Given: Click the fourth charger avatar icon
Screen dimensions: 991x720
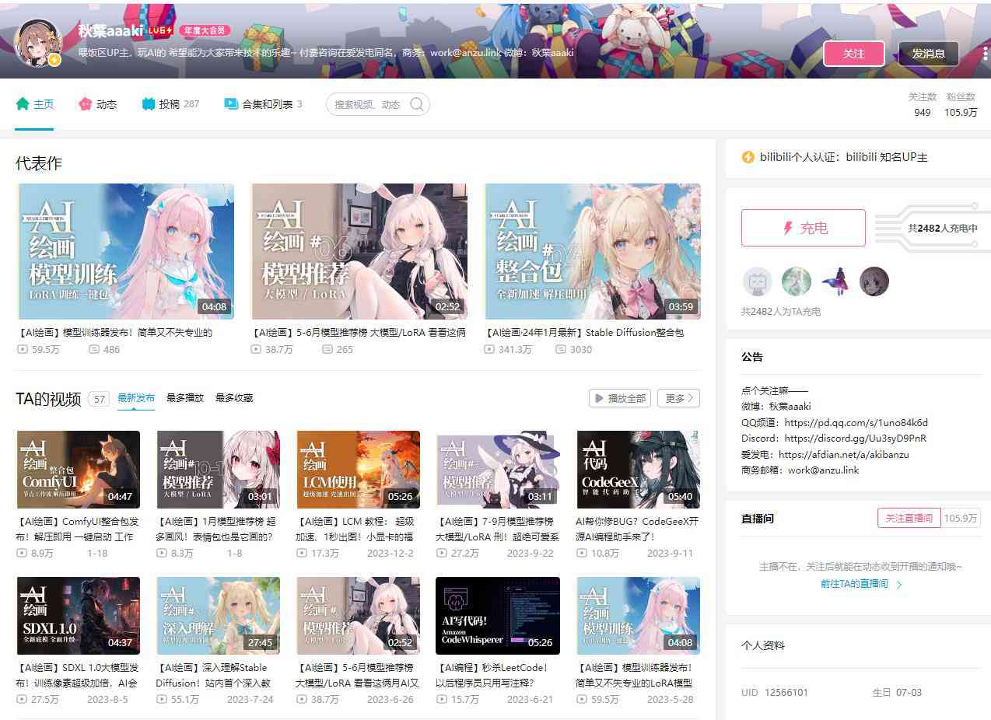Looking at the screenshot, I should pos(874,281).
